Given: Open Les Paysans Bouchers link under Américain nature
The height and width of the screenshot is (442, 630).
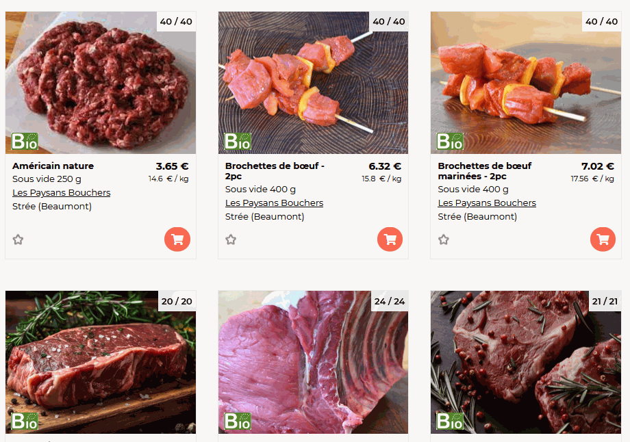Looking at the screenshot, I should coord(62,193).
